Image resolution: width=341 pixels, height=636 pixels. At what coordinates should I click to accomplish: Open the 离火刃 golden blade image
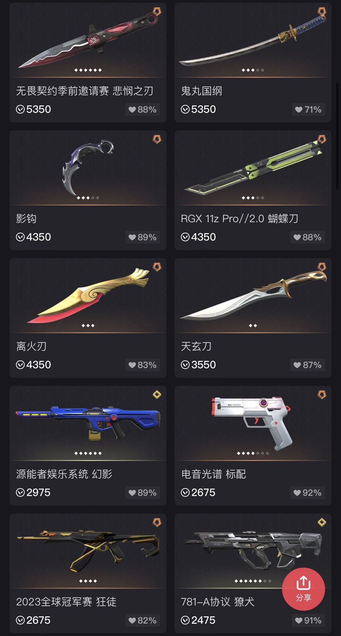[x=88, y=296]
